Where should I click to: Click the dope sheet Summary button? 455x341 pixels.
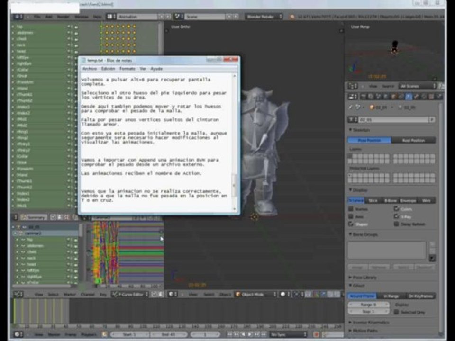pos(34,217)
